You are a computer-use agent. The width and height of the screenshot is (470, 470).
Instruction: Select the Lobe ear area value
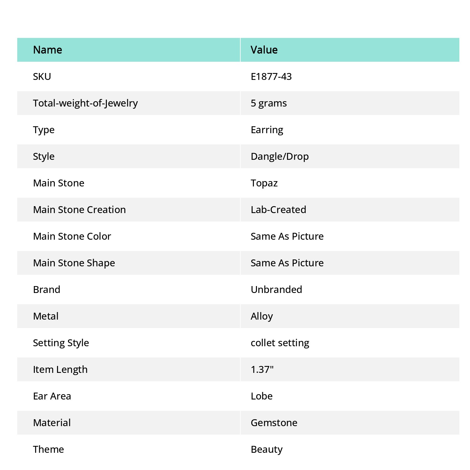point(262,396)
